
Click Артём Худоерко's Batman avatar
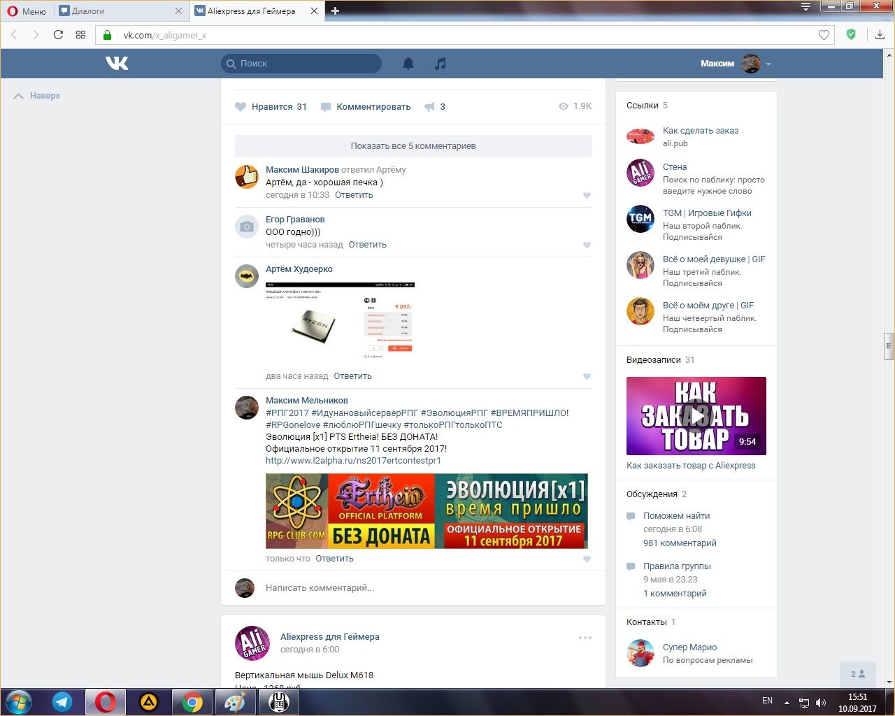click(x=247, y=276)
